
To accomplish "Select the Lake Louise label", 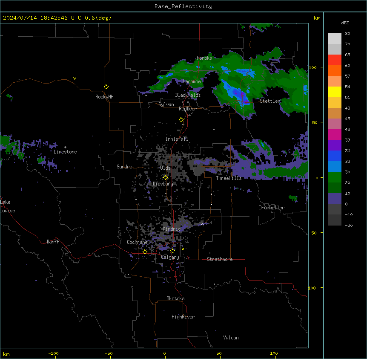I will tap(8, 206).
